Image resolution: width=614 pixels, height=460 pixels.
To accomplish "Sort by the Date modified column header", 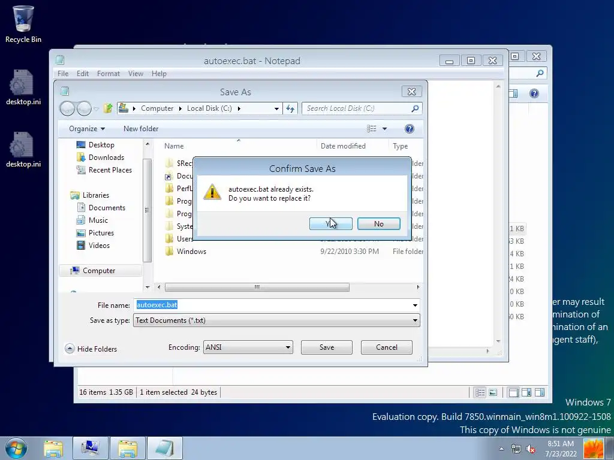I will click(x=343, y=146).
